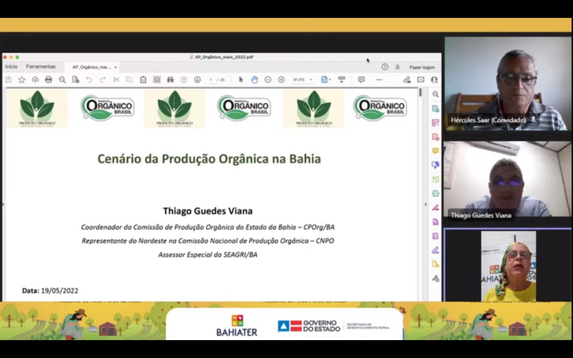The height and width of the screenshot is (358, 573).
Task: Open the Ferramentas tab
Action: click(41, 67)
